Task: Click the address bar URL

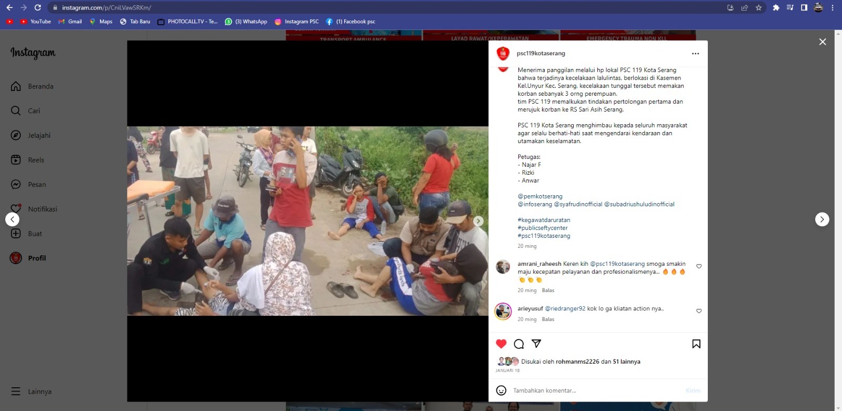Action: (106, 7)
